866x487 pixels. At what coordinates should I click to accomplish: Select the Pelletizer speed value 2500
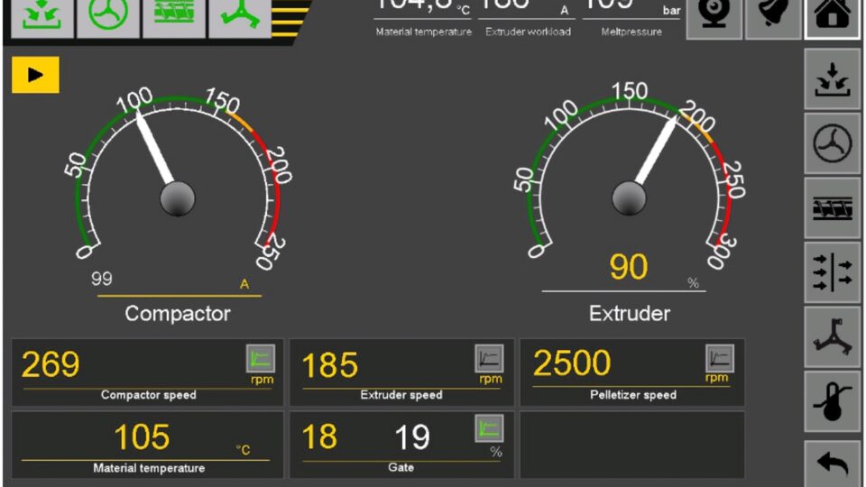coord(572,363)
